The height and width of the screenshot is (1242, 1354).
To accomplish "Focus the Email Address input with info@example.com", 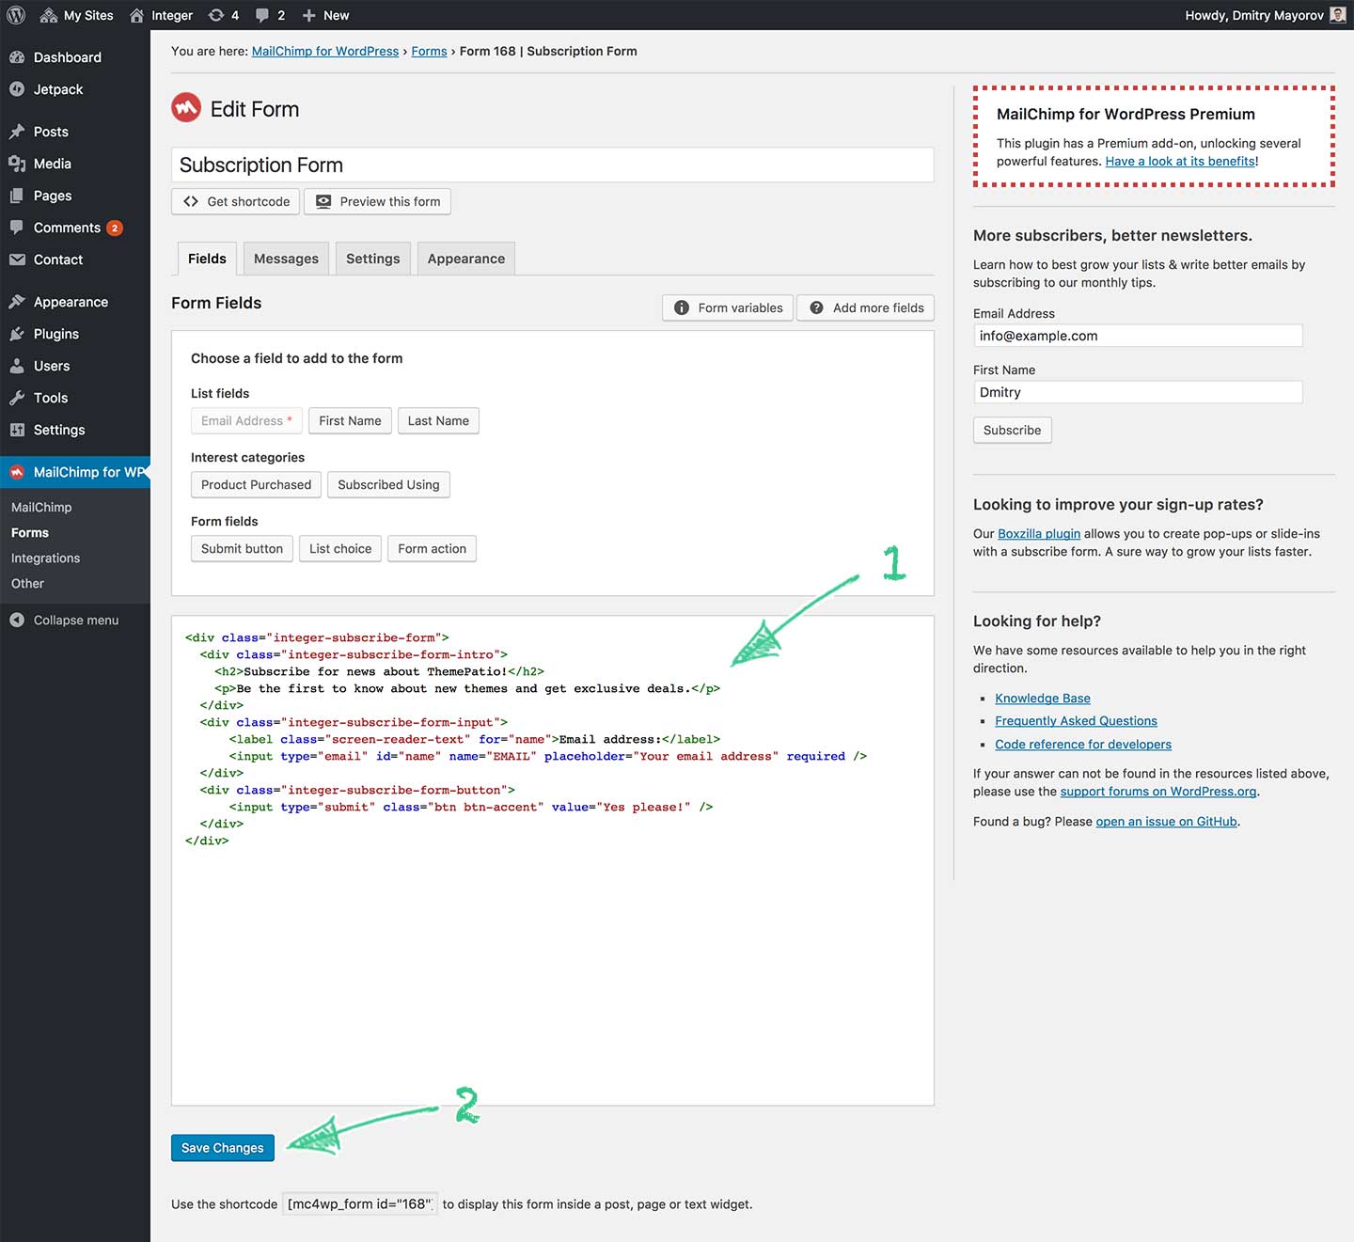I will (1138, 336).
